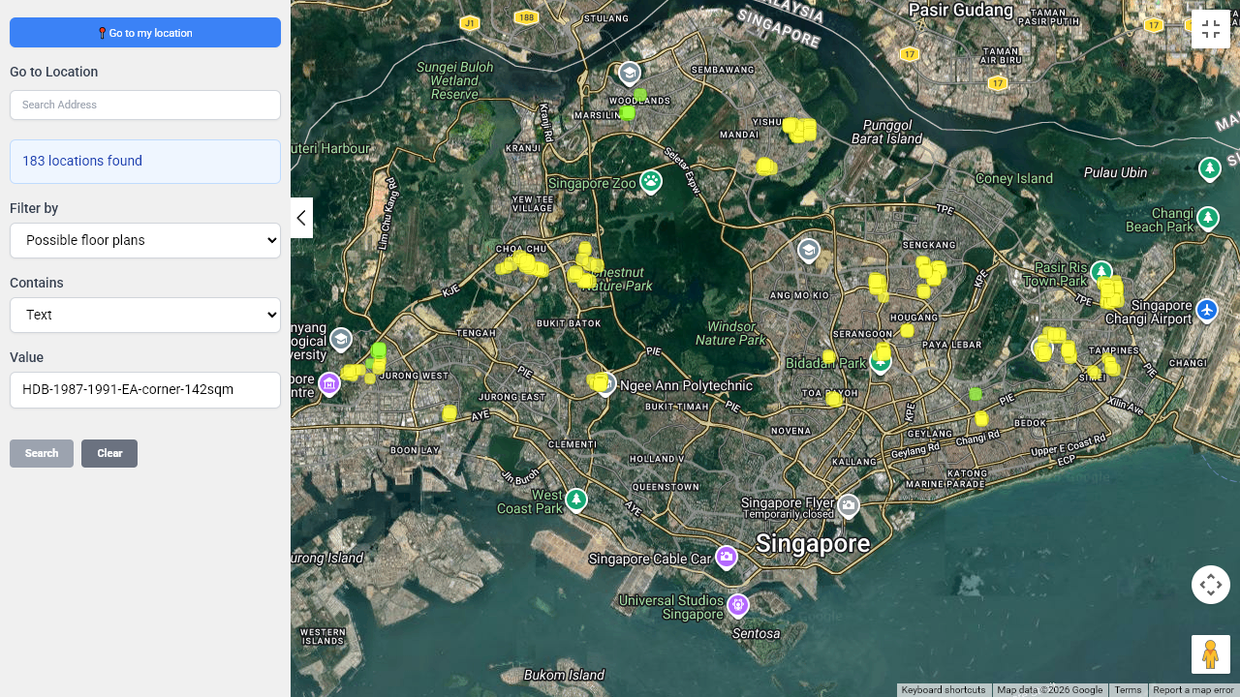Click the Singapore Cable Car marker
This screenshot has width=1240, height=697.
[727, 558]
